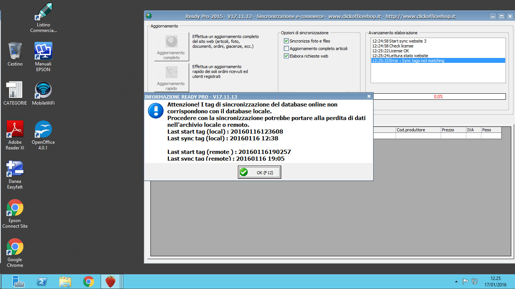Click the IVA column header
515x289 pixels.
point(474,130)
